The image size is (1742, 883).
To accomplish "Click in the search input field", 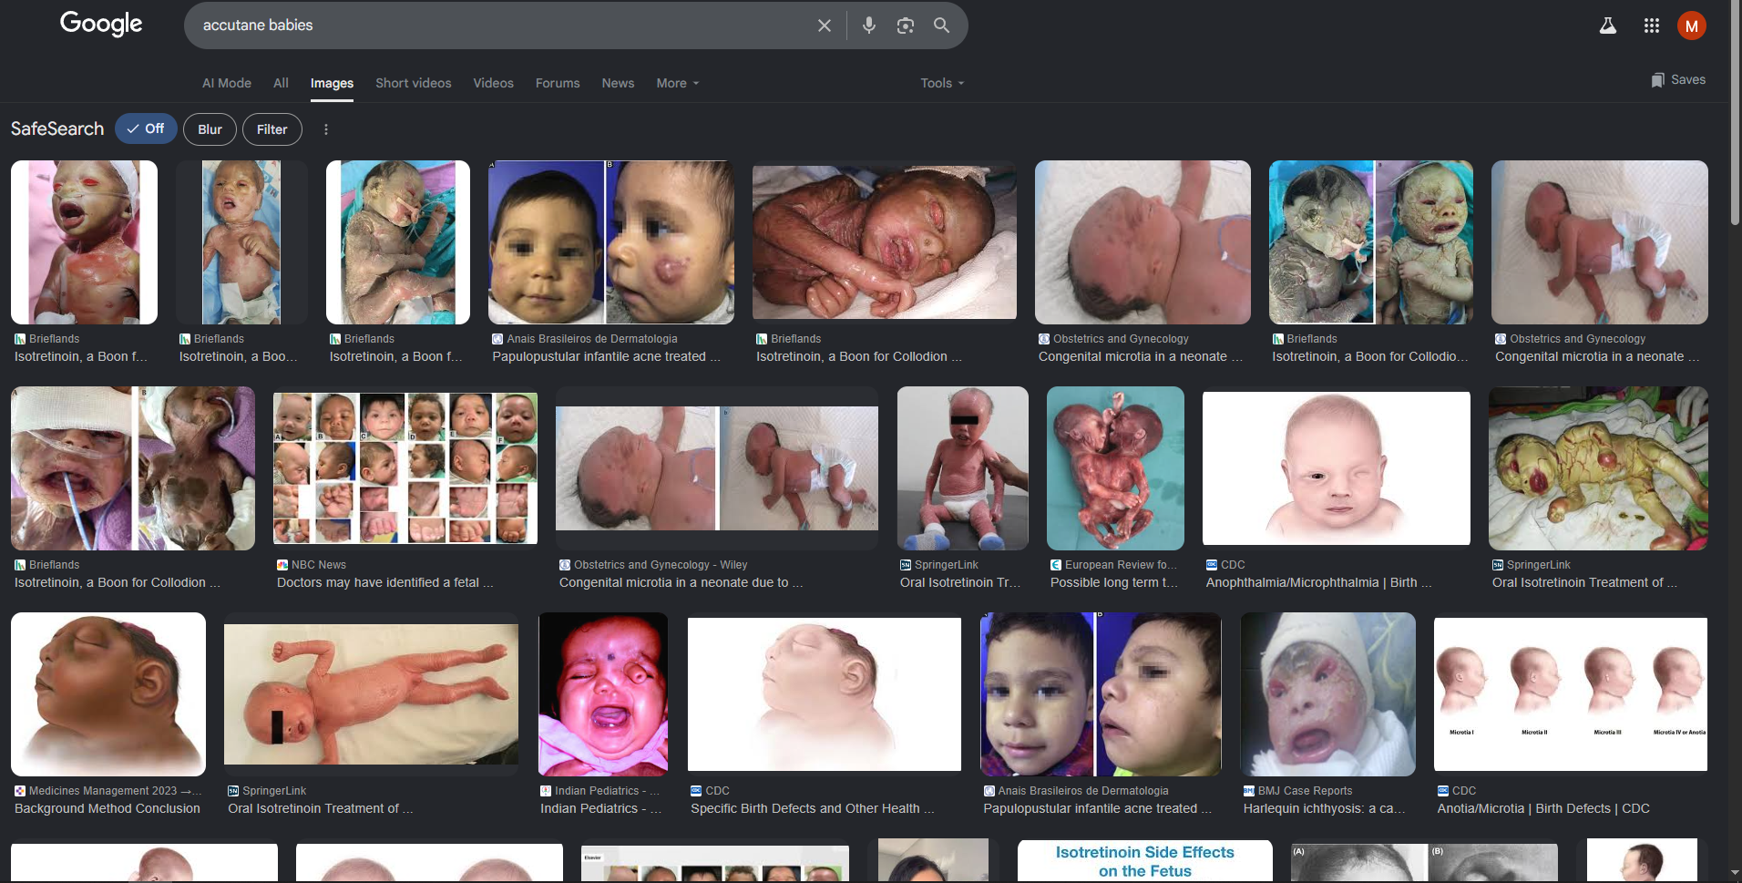I will pos(501,26).
